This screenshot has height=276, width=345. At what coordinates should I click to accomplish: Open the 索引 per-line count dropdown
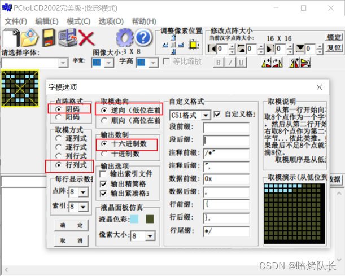(x=83, y=207)
